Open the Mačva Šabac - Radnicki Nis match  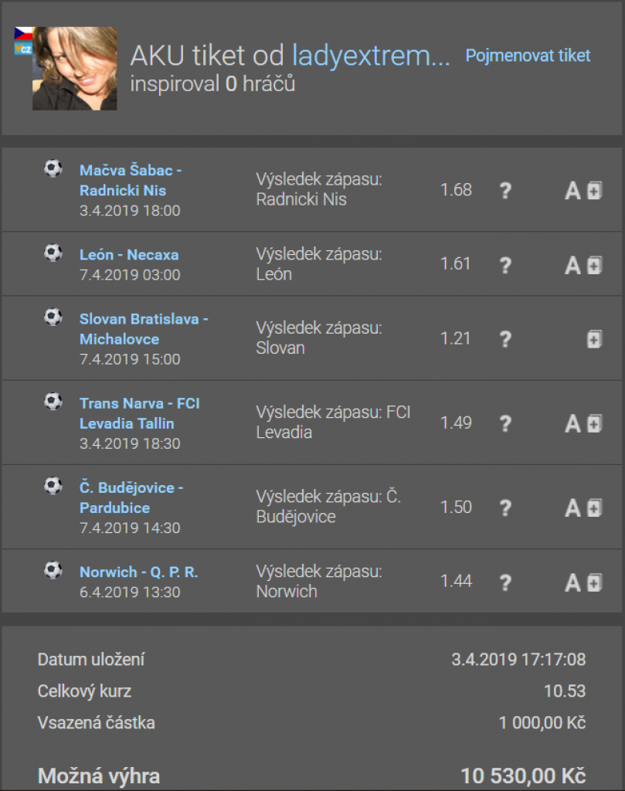point(131,180)
